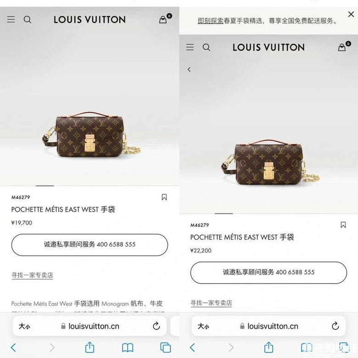This screenshot has width=358, height=358.
Task: Open hamburger menu in right screenshot
Action: pyautogui.click(x=190, y=47)
